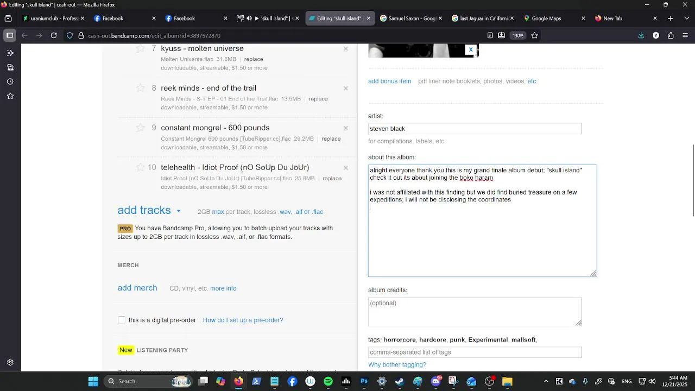Click the Firefox View icon
This screenshot has height=391, width=695.
tap(8, 18)
